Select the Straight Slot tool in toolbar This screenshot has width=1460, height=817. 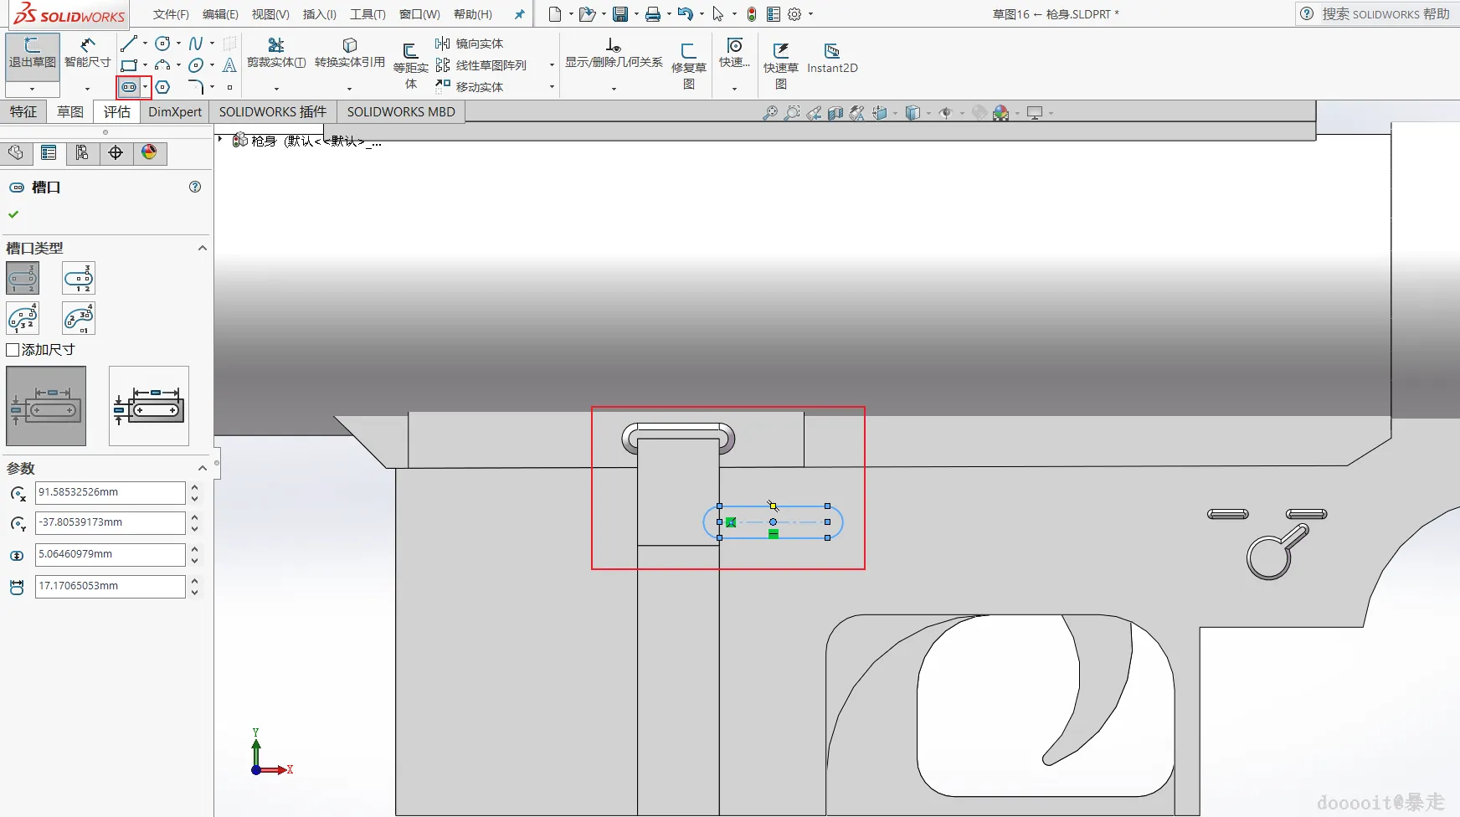click(129, 87)
